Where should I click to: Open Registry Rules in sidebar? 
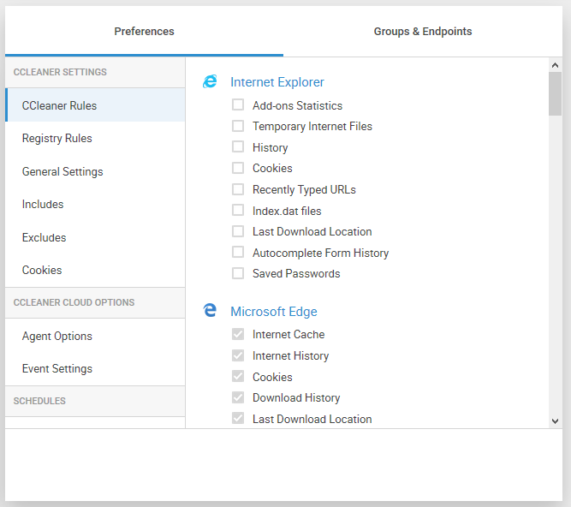(57, 139)
